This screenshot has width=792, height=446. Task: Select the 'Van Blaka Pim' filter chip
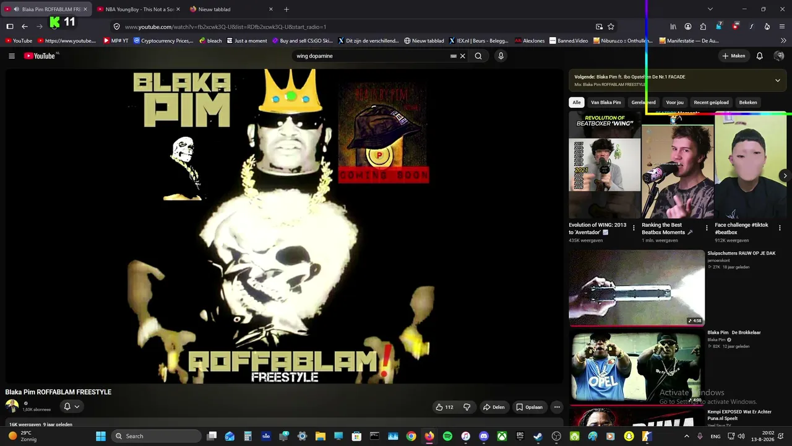point(606,102)
